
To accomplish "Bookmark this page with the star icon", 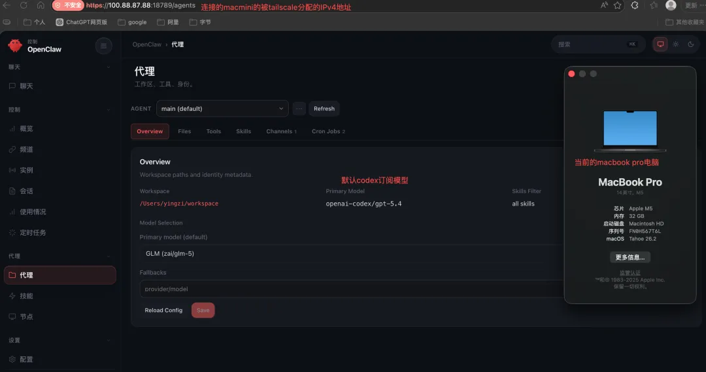I will pos(617,5).
